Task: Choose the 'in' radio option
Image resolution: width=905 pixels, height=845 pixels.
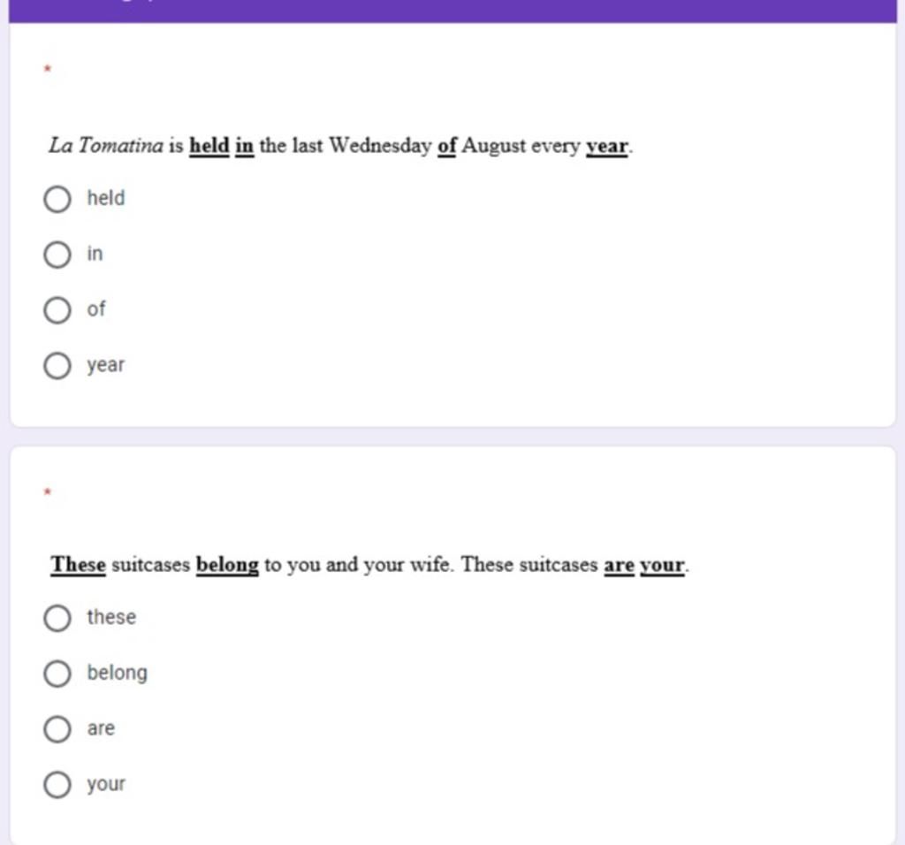Action: coord(57,255)
